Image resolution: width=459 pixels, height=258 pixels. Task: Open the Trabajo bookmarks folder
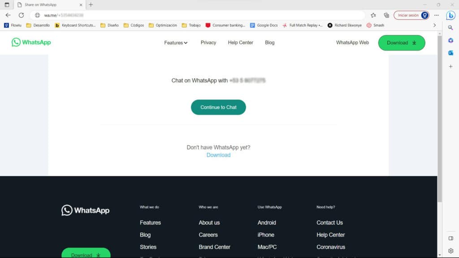pos(191,25)
